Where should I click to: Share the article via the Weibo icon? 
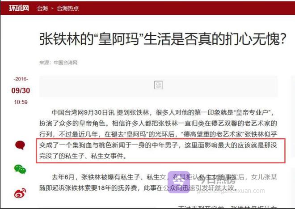20,193
